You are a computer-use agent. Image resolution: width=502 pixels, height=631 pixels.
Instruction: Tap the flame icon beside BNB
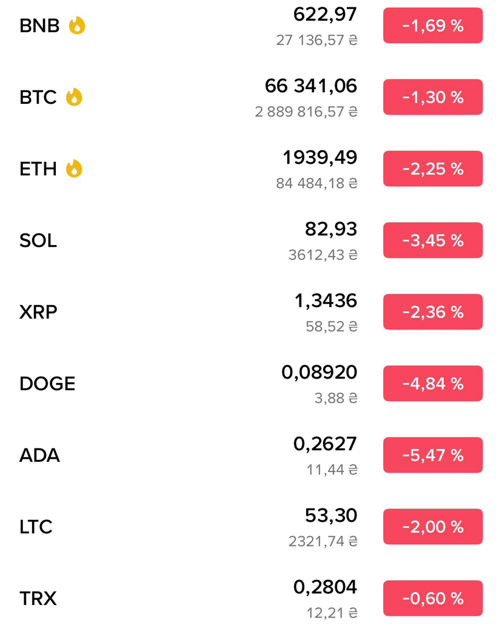tap(77, 25)
